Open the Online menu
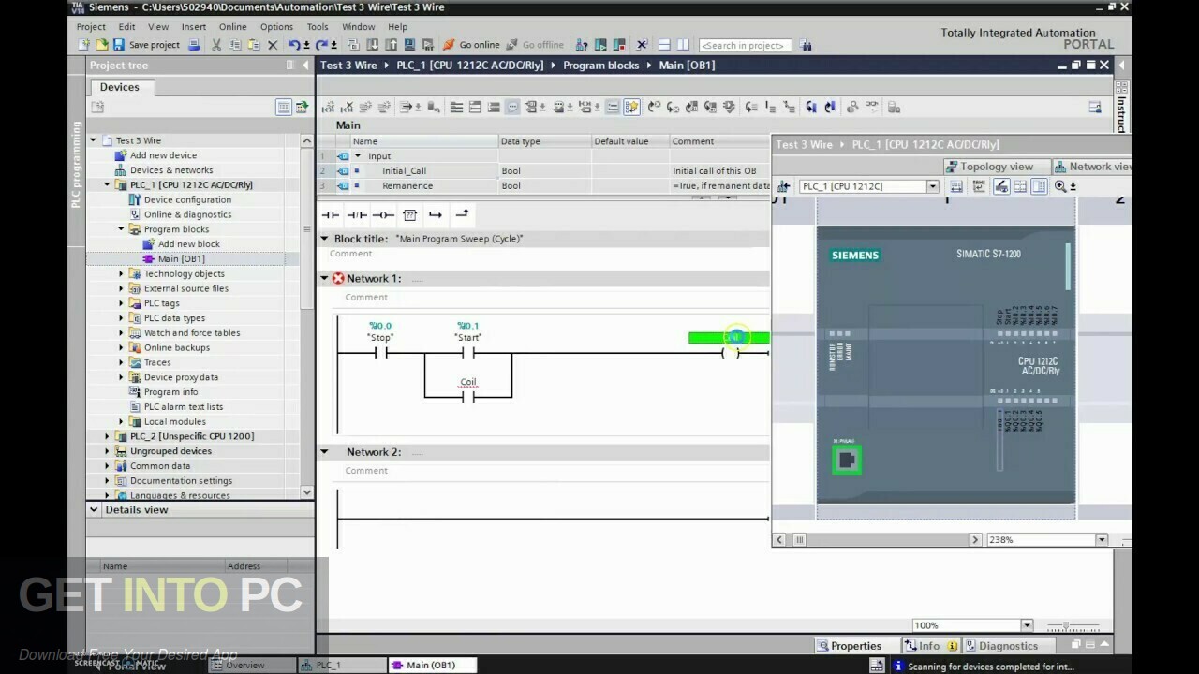Viewport: 1199px width, 674px height. click(x=233, y=27)
